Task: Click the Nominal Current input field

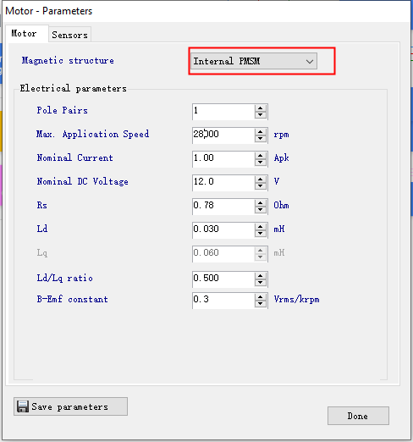Action: click(223, 158)
